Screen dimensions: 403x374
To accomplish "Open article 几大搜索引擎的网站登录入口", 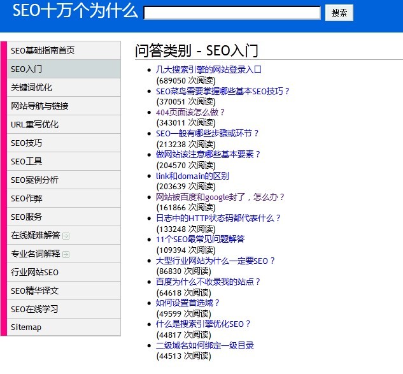I will (x=208, y=69).
